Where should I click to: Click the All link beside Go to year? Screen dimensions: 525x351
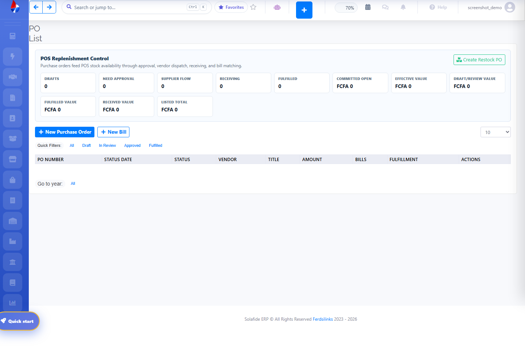pos(73,183)
